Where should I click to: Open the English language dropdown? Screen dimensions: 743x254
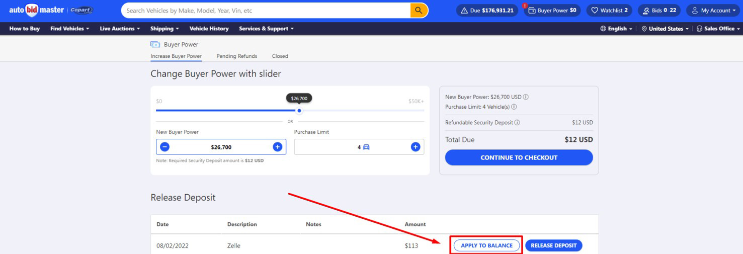pyautogui.click(x=616, y=29)
